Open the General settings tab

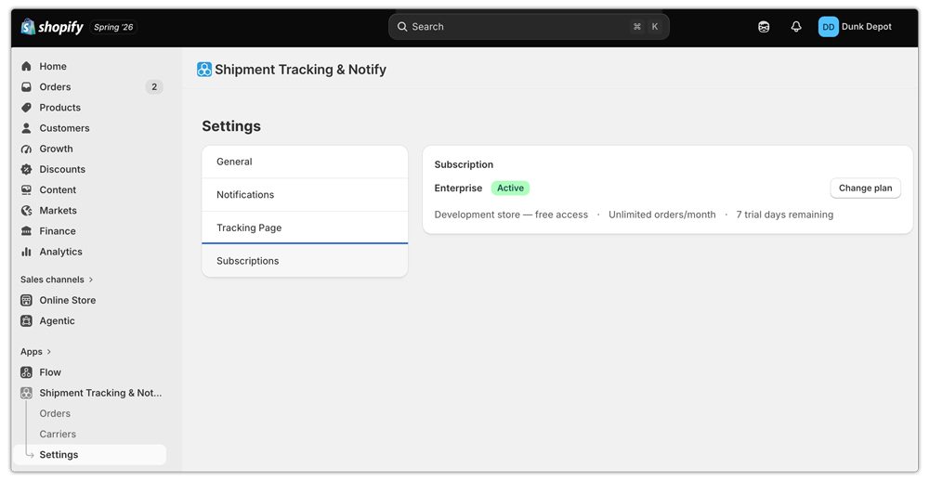(x=305, y=162)
